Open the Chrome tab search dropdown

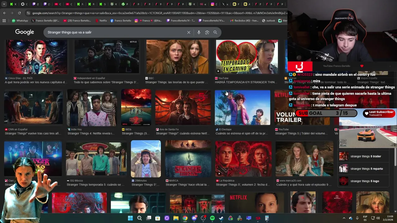(4, 4)
